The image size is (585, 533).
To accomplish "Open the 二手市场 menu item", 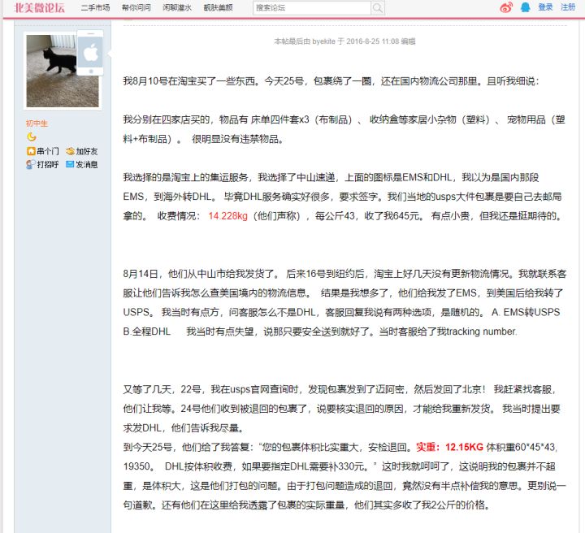I will [x=96, y=8].
